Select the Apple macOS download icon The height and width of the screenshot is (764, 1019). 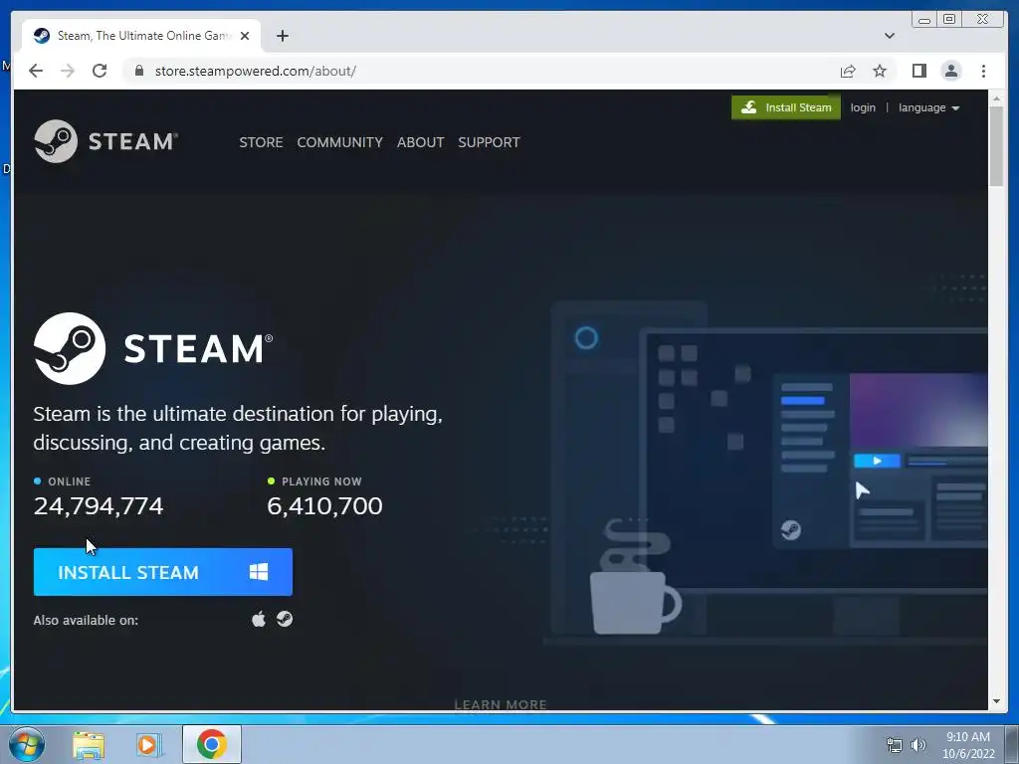(x=259, y=619)
